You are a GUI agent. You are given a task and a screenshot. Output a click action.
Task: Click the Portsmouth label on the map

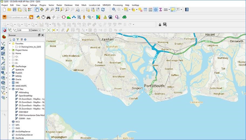(154, 86)
